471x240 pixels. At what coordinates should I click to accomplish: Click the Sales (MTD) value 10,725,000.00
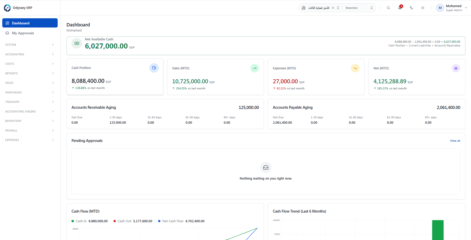coord(190,81)
